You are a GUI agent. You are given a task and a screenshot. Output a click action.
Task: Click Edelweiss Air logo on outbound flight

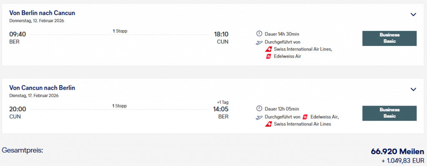(x=269, y=56)
